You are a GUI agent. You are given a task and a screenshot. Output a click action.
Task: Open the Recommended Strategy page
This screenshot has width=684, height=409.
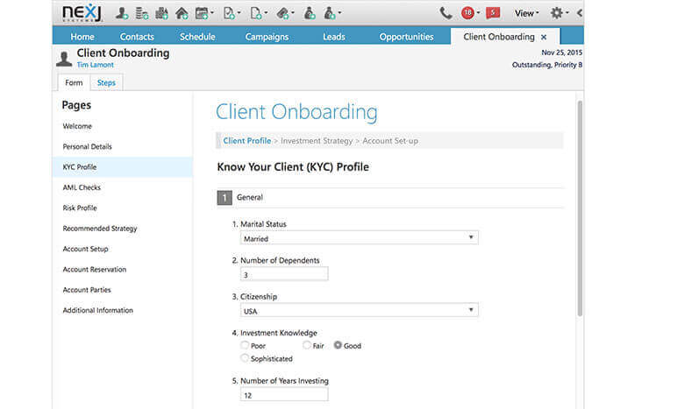tap(123, 229)
